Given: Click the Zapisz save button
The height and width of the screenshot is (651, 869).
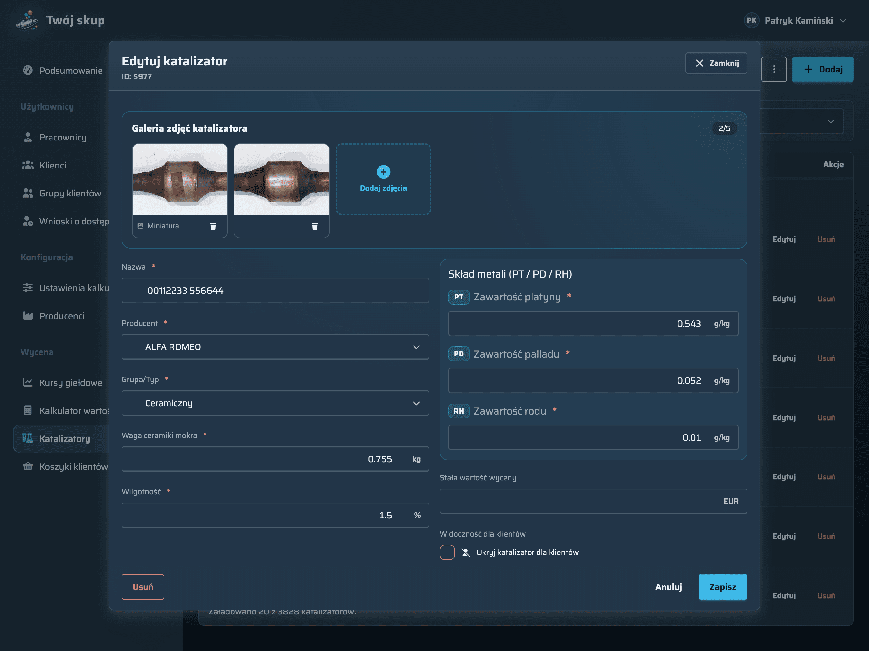Looking at the screenshot, I should point(722,587).
